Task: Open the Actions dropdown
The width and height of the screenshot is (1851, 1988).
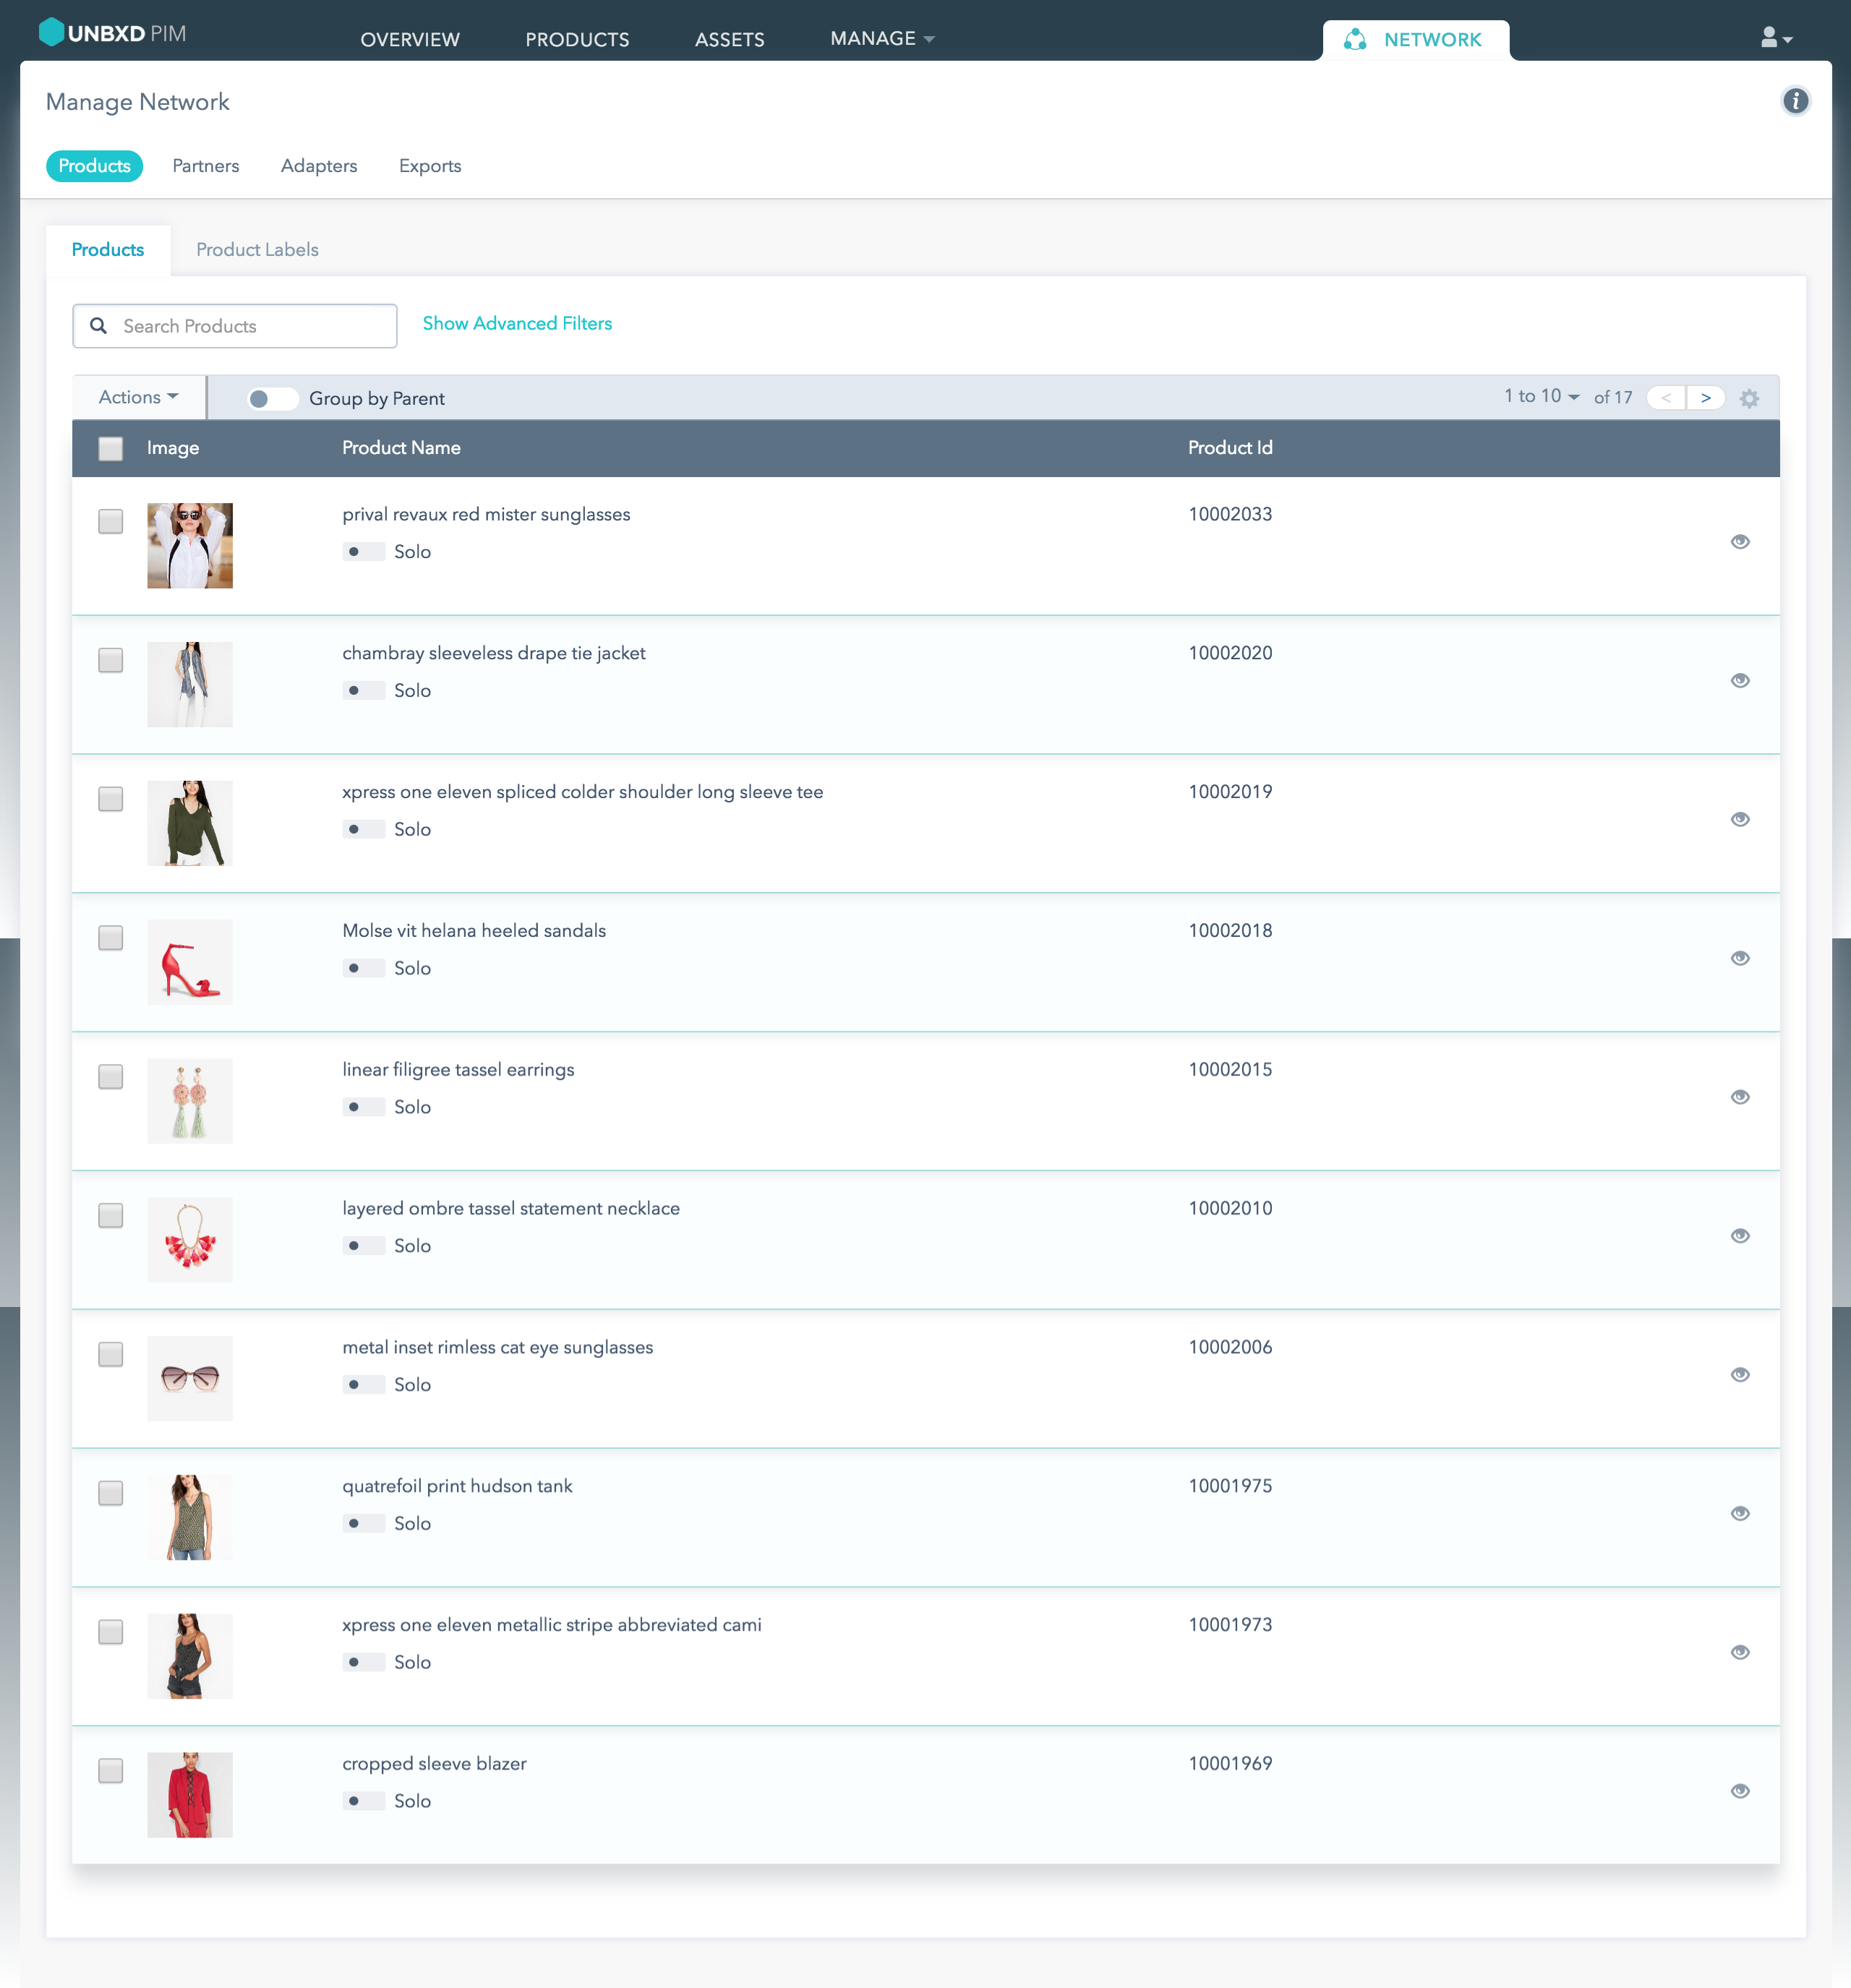Action: 139,398
